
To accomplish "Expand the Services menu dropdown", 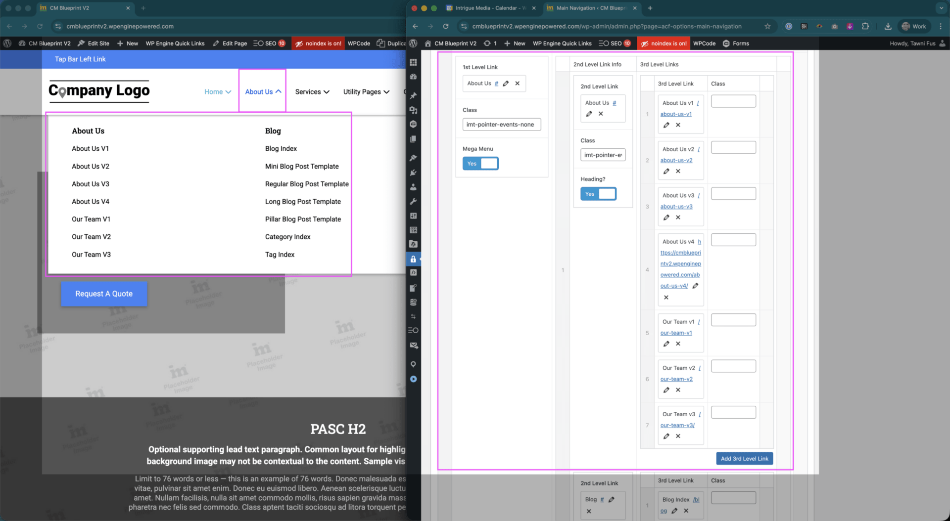I will coord(312,92).
